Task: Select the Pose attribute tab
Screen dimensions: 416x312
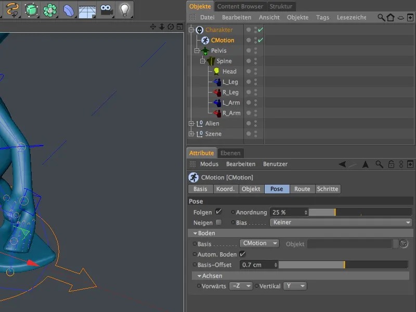Action: pyautogui.click(x=277, y=189)
